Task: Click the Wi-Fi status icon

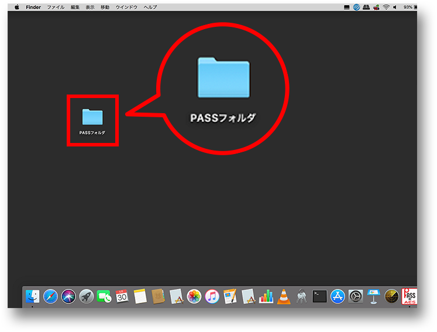Action: click(x=386, y=7)
